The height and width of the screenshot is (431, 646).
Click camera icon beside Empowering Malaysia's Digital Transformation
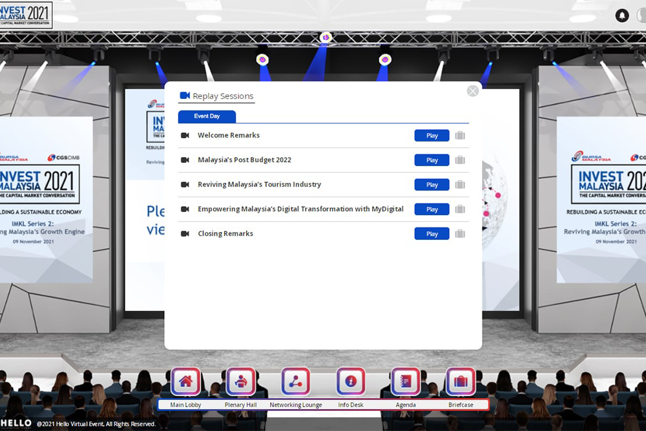click(185, 209)
